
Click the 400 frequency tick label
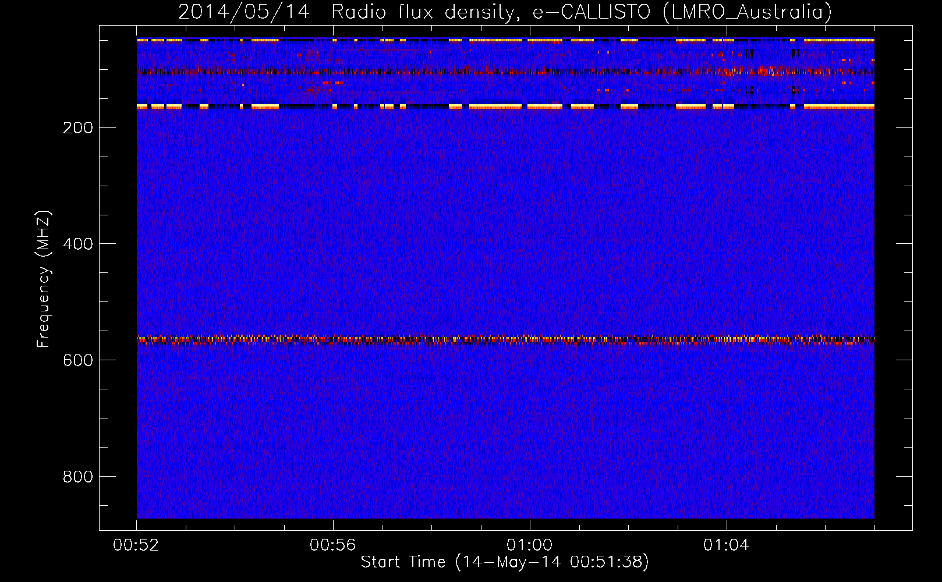(x=78, y=244)
